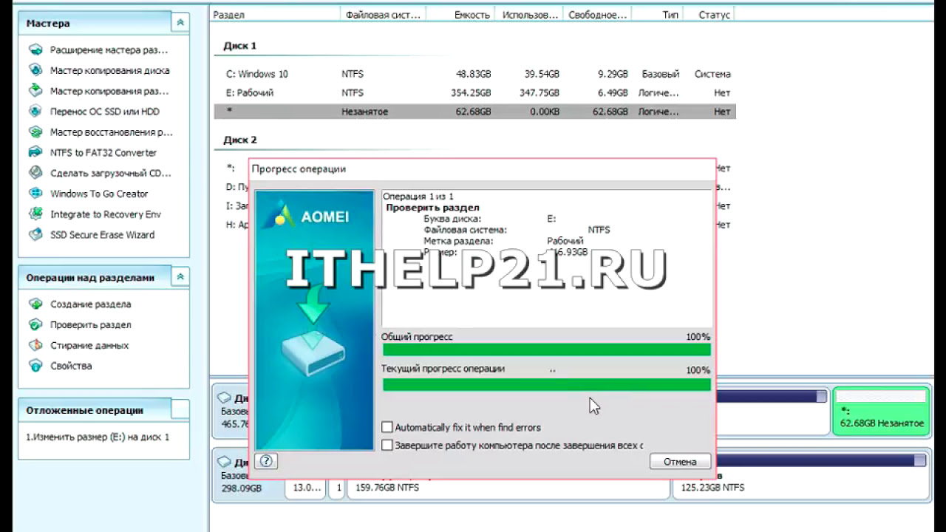946x532 pixels.
Task: Select the green 62.68GB unallocated block in disk map
Action: 881,410
